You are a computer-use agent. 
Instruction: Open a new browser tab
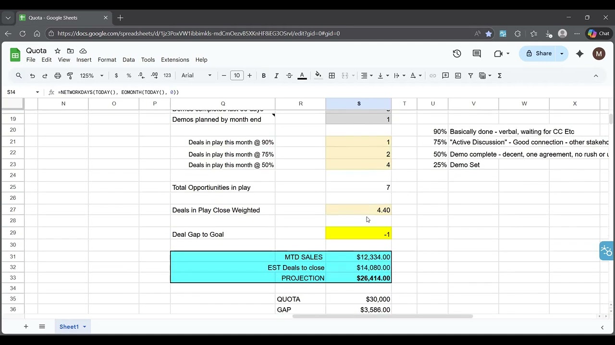(120, 18)
